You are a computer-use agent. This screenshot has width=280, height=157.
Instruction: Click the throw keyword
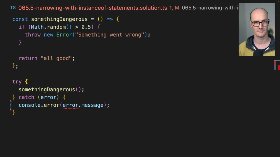click(x=33, y=35)
